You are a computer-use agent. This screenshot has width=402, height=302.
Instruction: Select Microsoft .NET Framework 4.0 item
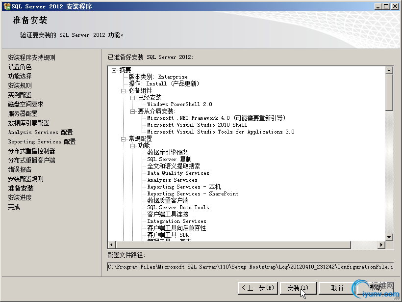click(216, 118)
